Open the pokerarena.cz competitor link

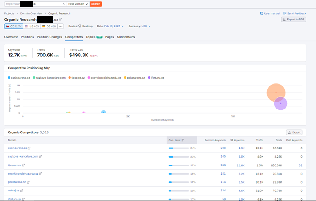(x=17, y=182)
